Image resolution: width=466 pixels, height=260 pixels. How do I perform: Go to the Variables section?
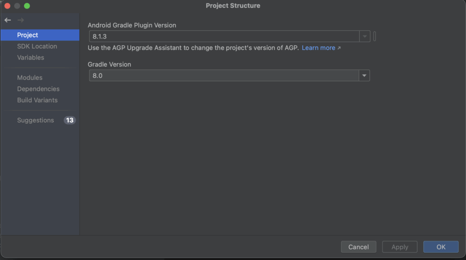(x=30, y=58)
